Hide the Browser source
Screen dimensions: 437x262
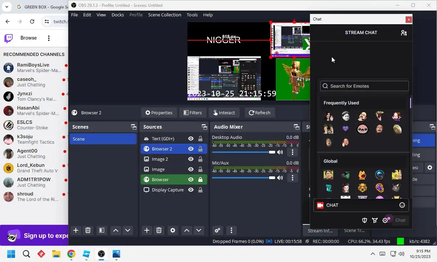[x=191, y=179]
